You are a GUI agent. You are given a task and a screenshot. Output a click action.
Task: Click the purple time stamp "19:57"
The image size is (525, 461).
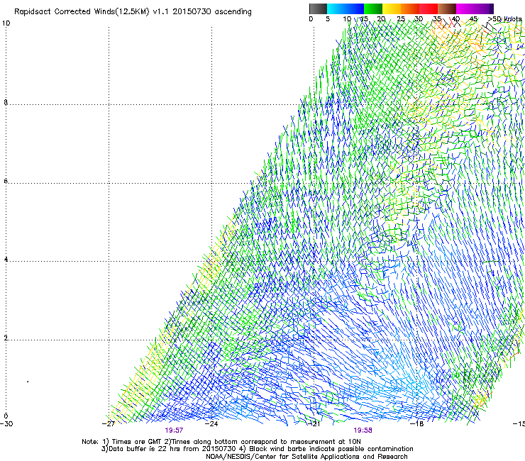tap(174, 431)
